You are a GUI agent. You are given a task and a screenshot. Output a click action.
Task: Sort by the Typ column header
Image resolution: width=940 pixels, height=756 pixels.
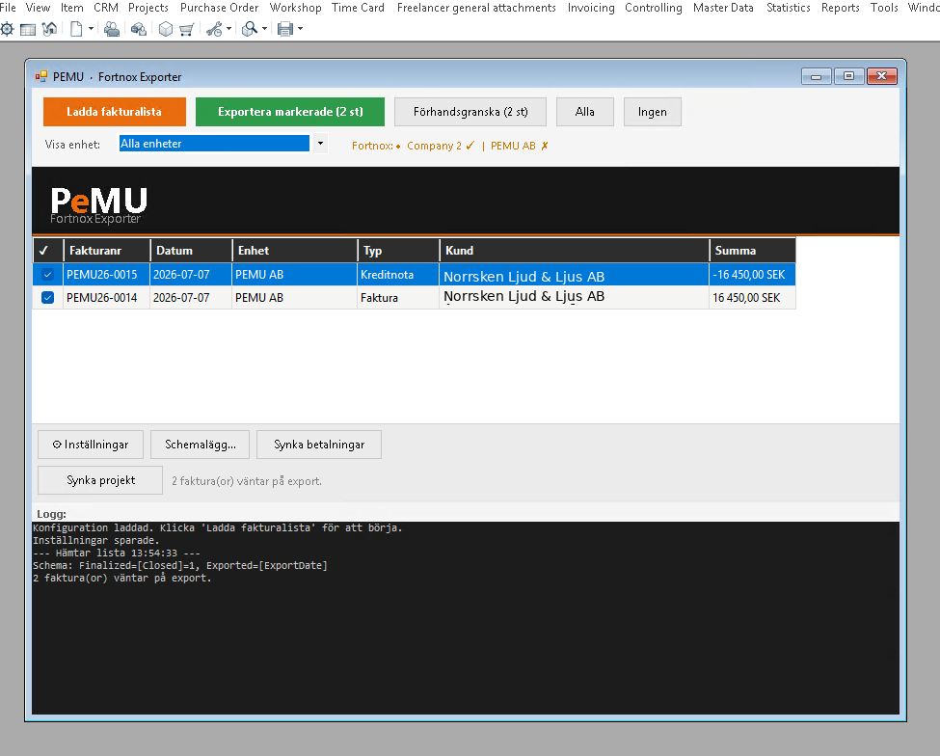(399, 251)
